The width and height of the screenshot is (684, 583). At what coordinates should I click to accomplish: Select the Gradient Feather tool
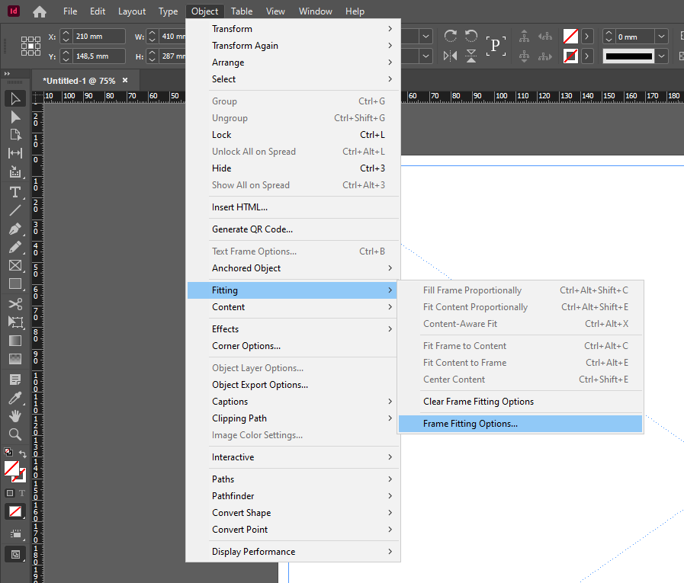pos(15,359)
